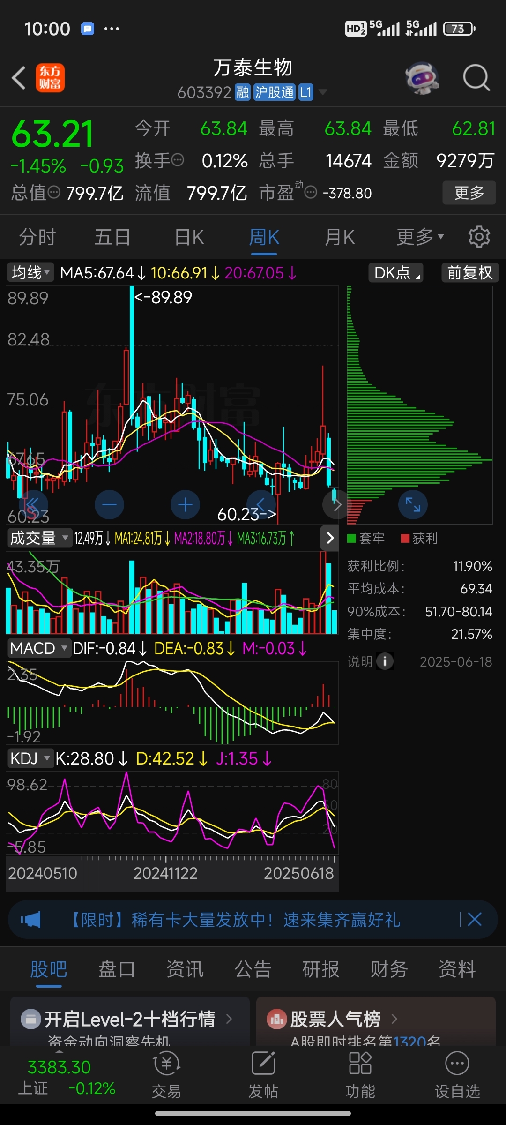This screenshot has width=506, height=1125.
Task: Expand chip distribution to full view
Action: tap(413, 505)
